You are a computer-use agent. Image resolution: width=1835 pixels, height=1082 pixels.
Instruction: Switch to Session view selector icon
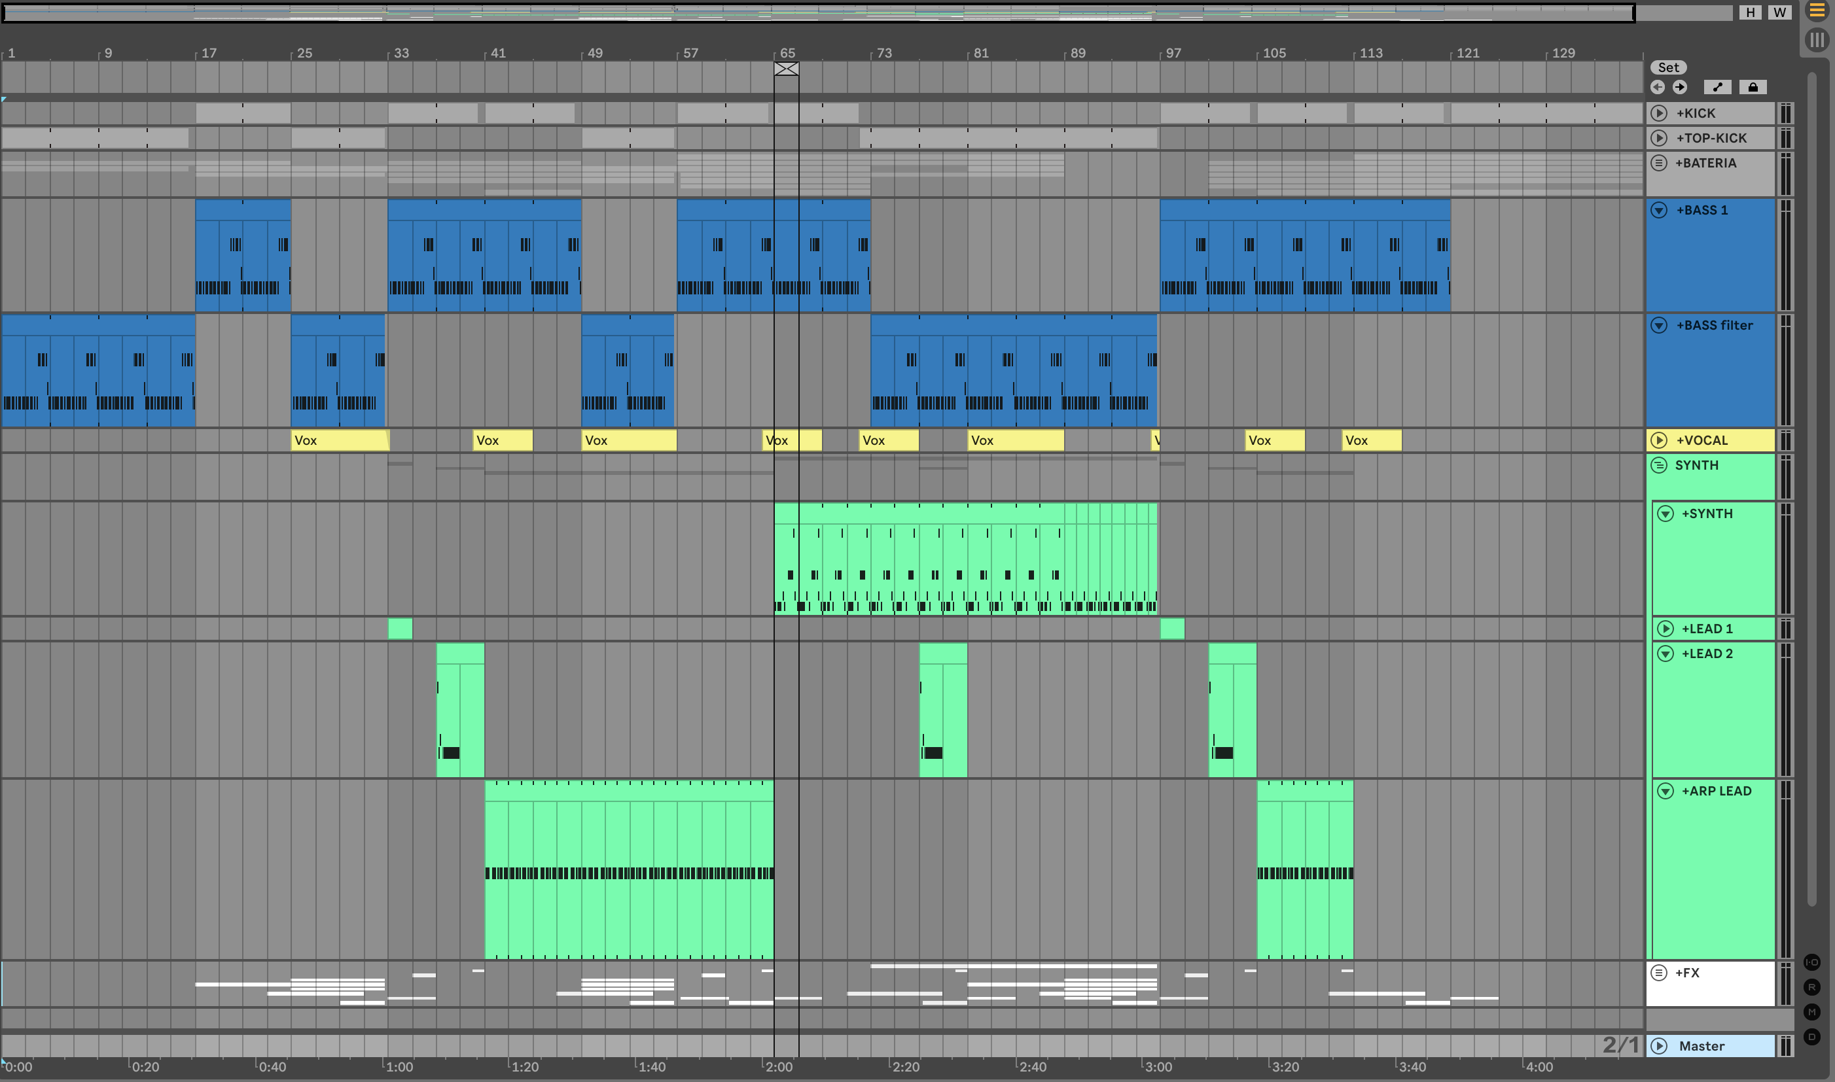(x=1817, y=39)
